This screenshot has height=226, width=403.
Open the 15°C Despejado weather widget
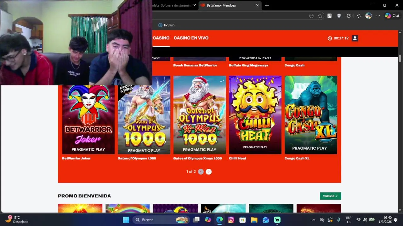pos(17,220)
